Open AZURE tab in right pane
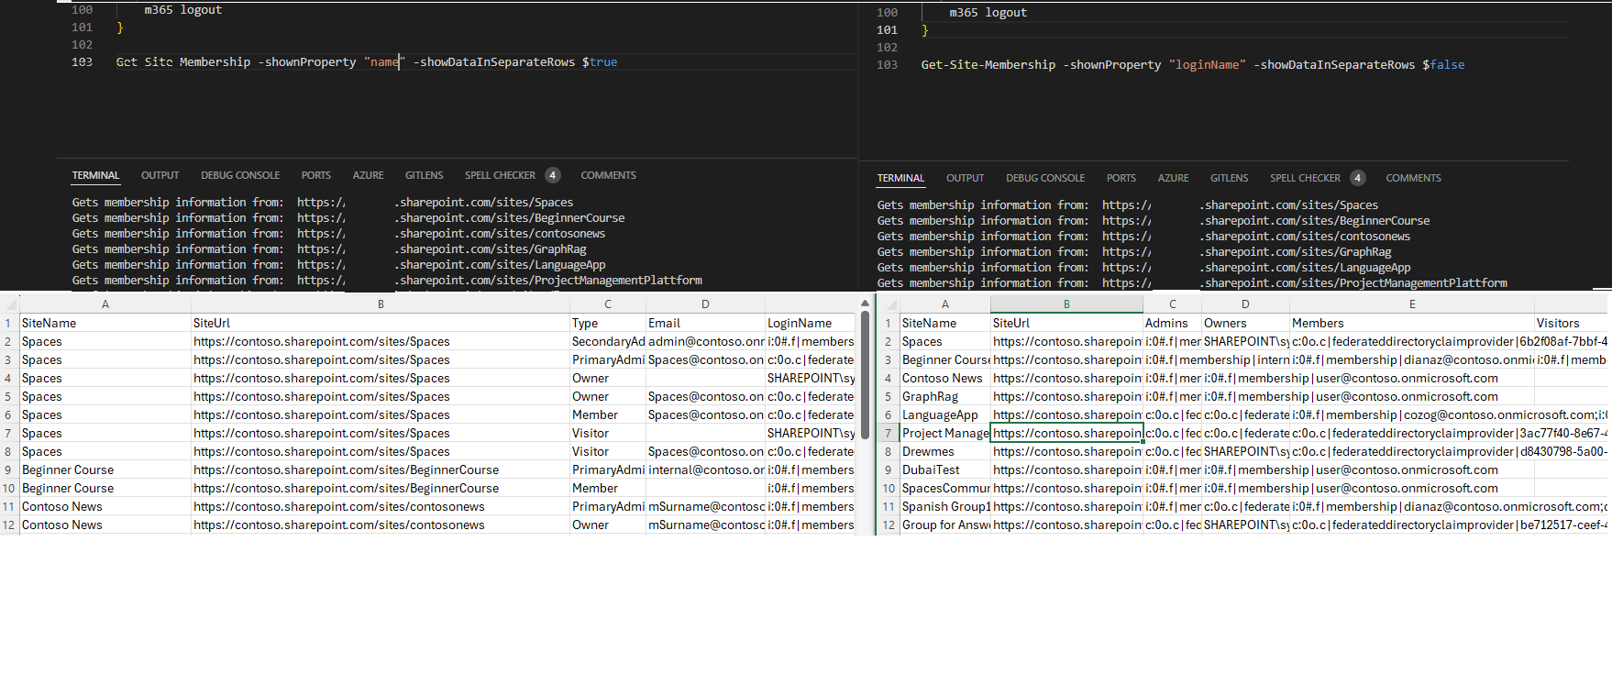 [x=1173, y=178]
